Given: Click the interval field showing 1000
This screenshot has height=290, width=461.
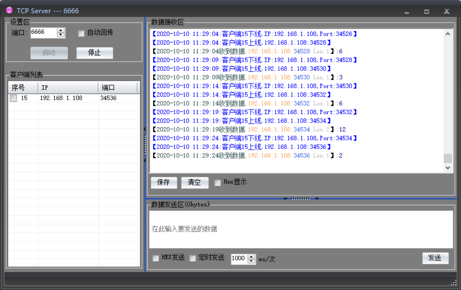Looking at the screenshot, I should [239, 259].
